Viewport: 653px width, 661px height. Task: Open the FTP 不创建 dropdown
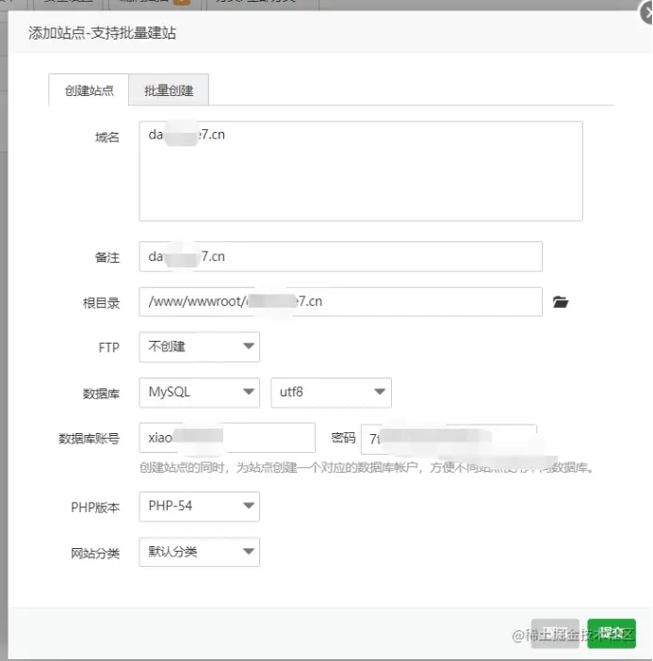point(199,347)
